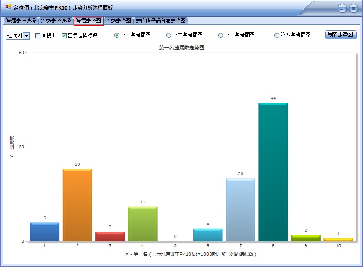This screenshot has width=363, height=267.
Task: Pick the 第四名遗漏图 radio option
Action: pyautogui.click(x=277, y=35)
